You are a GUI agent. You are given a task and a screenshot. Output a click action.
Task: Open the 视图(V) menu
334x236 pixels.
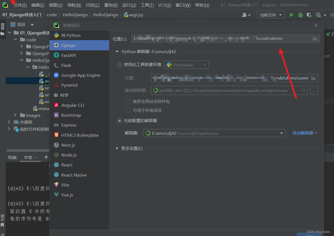[x=56, y=5]
